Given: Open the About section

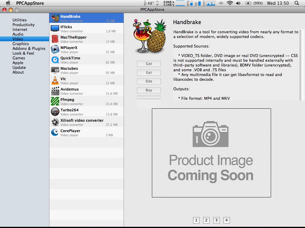Looking at the screenshot, I should (18, 72).
